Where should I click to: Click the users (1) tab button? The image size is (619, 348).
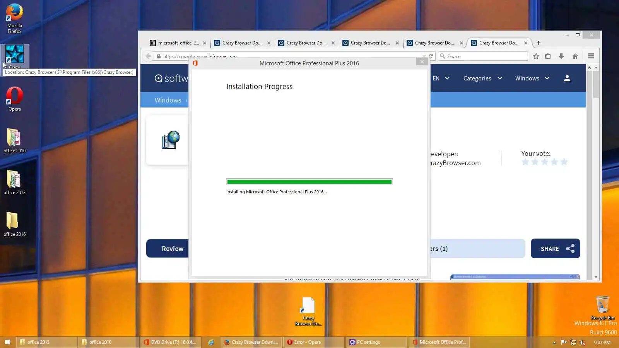[477, 249]
